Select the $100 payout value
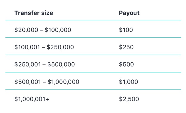Image resolution: width=186 pixels, height=113 pixels. [126, 30]
